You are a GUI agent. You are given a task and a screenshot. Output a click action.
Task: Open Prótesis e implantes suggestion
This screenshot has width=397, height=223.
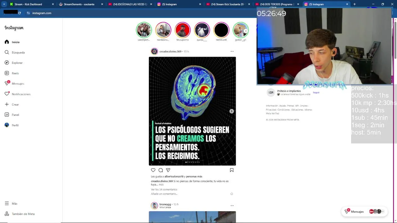pyautogui.click(x=289, y=91)
